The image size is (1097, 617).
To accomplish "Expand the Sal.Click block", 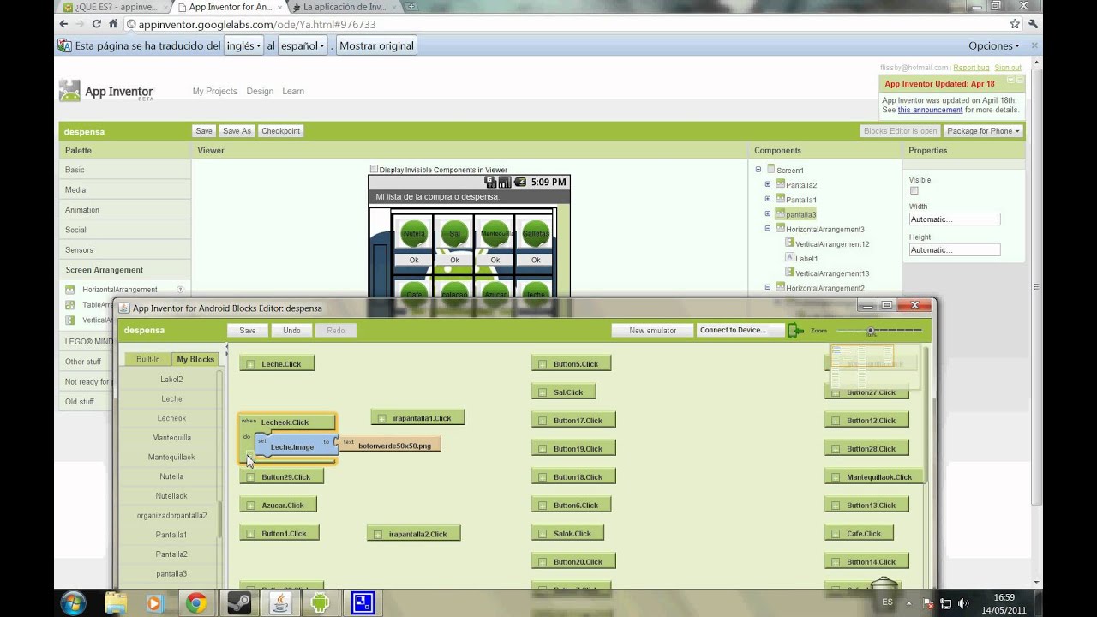I will 543,392.
